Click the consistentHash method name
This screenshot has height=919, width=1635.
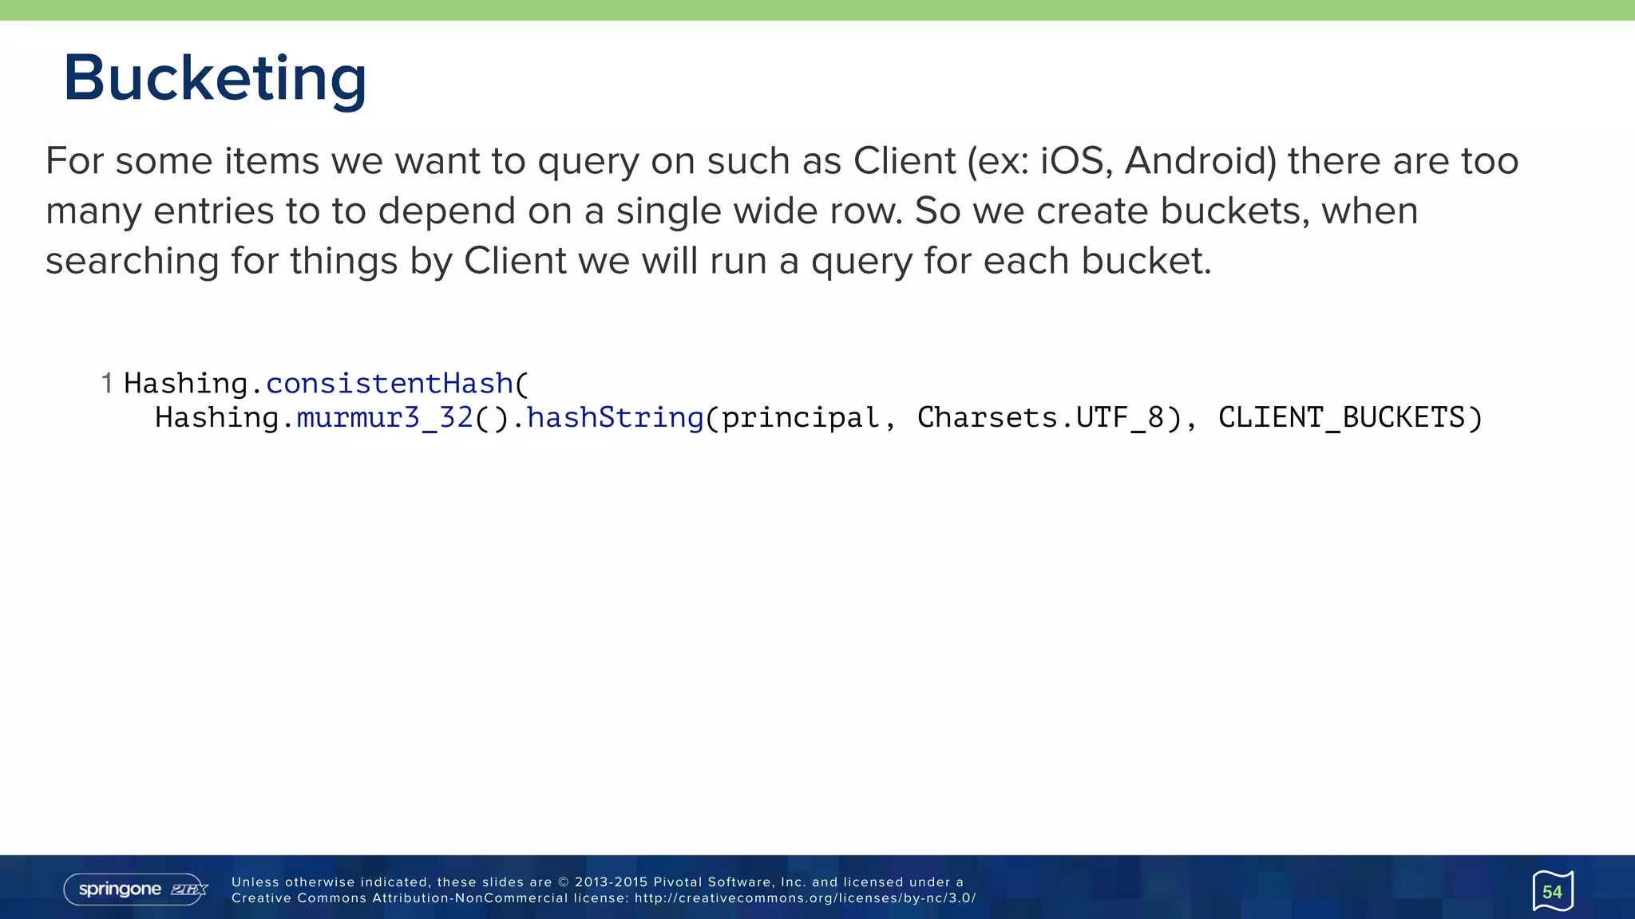pos(389,384)
